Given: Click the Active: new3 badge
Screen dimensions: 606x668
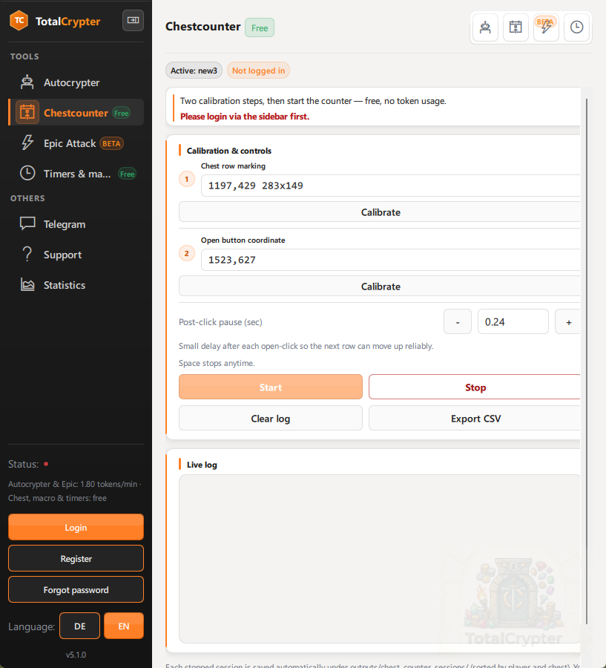Looking at the screenshot, I should 194,71.
